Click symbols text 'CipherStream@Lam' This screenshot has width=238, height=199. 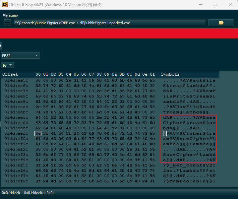click(189, 123)
